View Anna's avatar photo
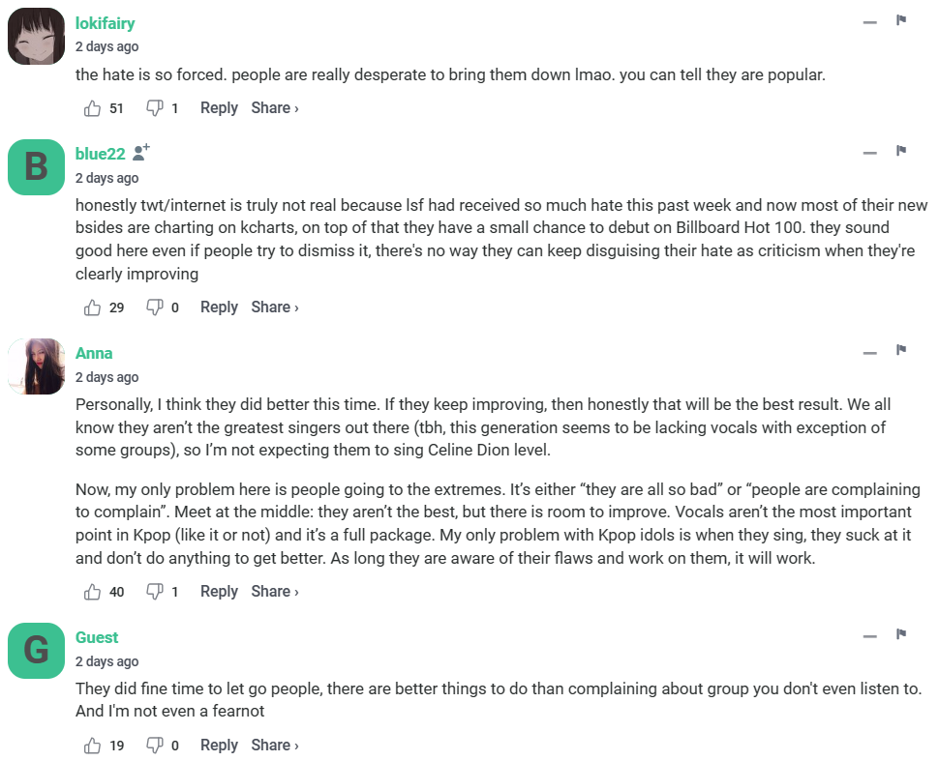 (37, 366)
